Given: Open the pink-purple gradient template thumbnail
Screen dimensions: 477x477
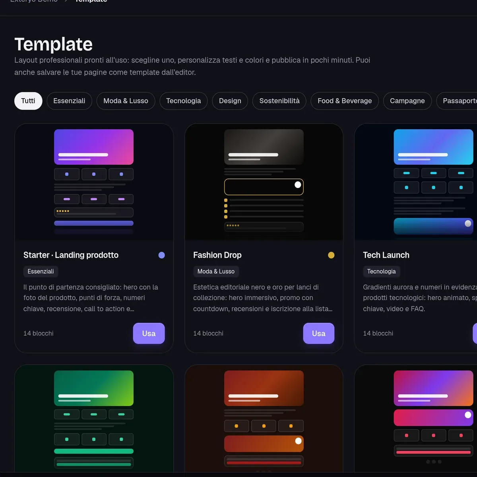Looking at the screenshot, I should pos(416,419).
